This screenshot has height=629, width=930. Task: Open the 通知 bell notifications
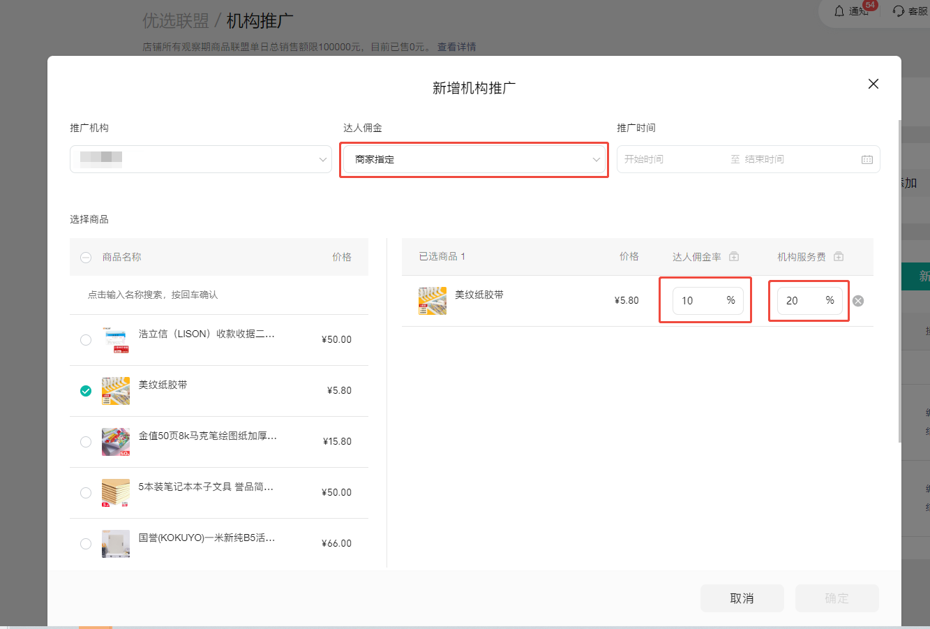[x=839, y=11]
